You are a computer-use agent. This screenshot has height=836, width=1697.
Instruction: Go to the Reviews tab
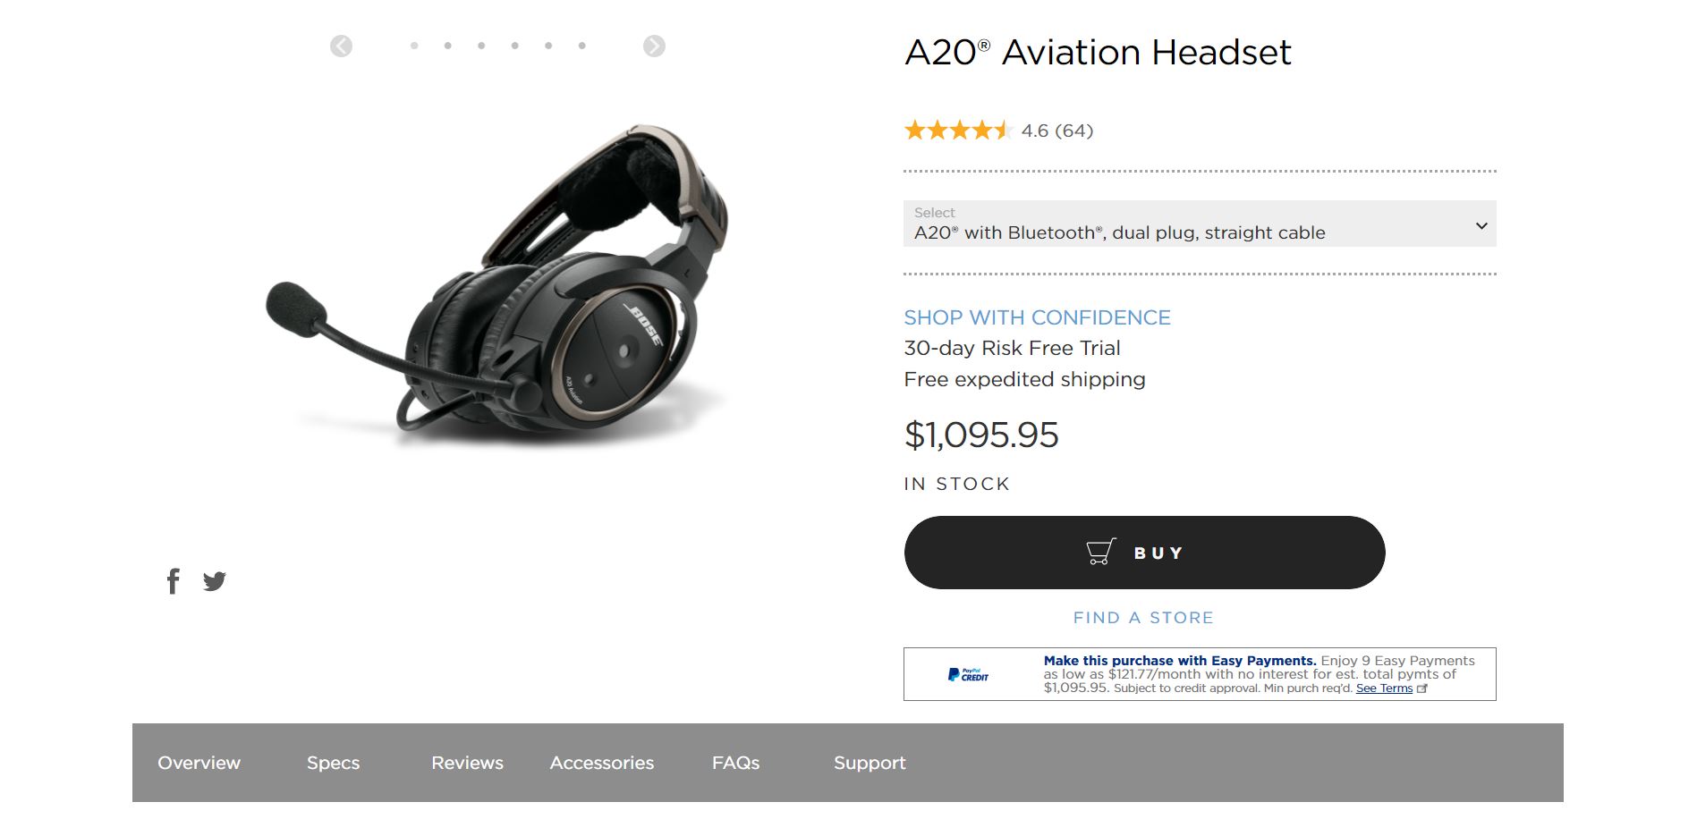467,763
